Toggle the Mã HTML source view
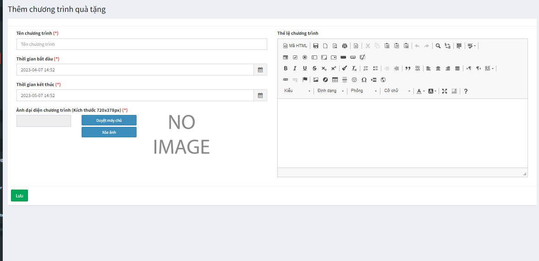 pyautogui.click(x=295, y=46)
